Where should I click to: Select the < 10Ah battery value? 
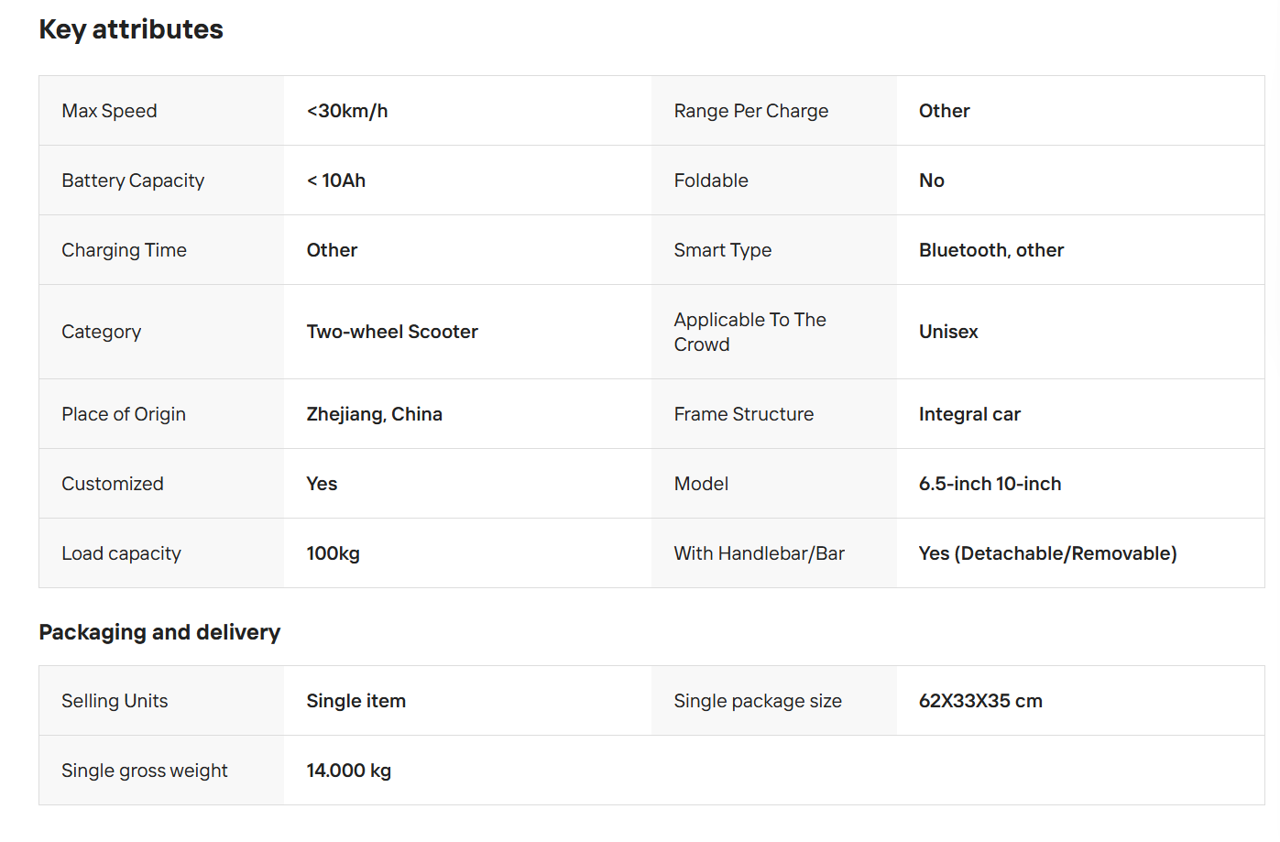(x=336, y=180)
